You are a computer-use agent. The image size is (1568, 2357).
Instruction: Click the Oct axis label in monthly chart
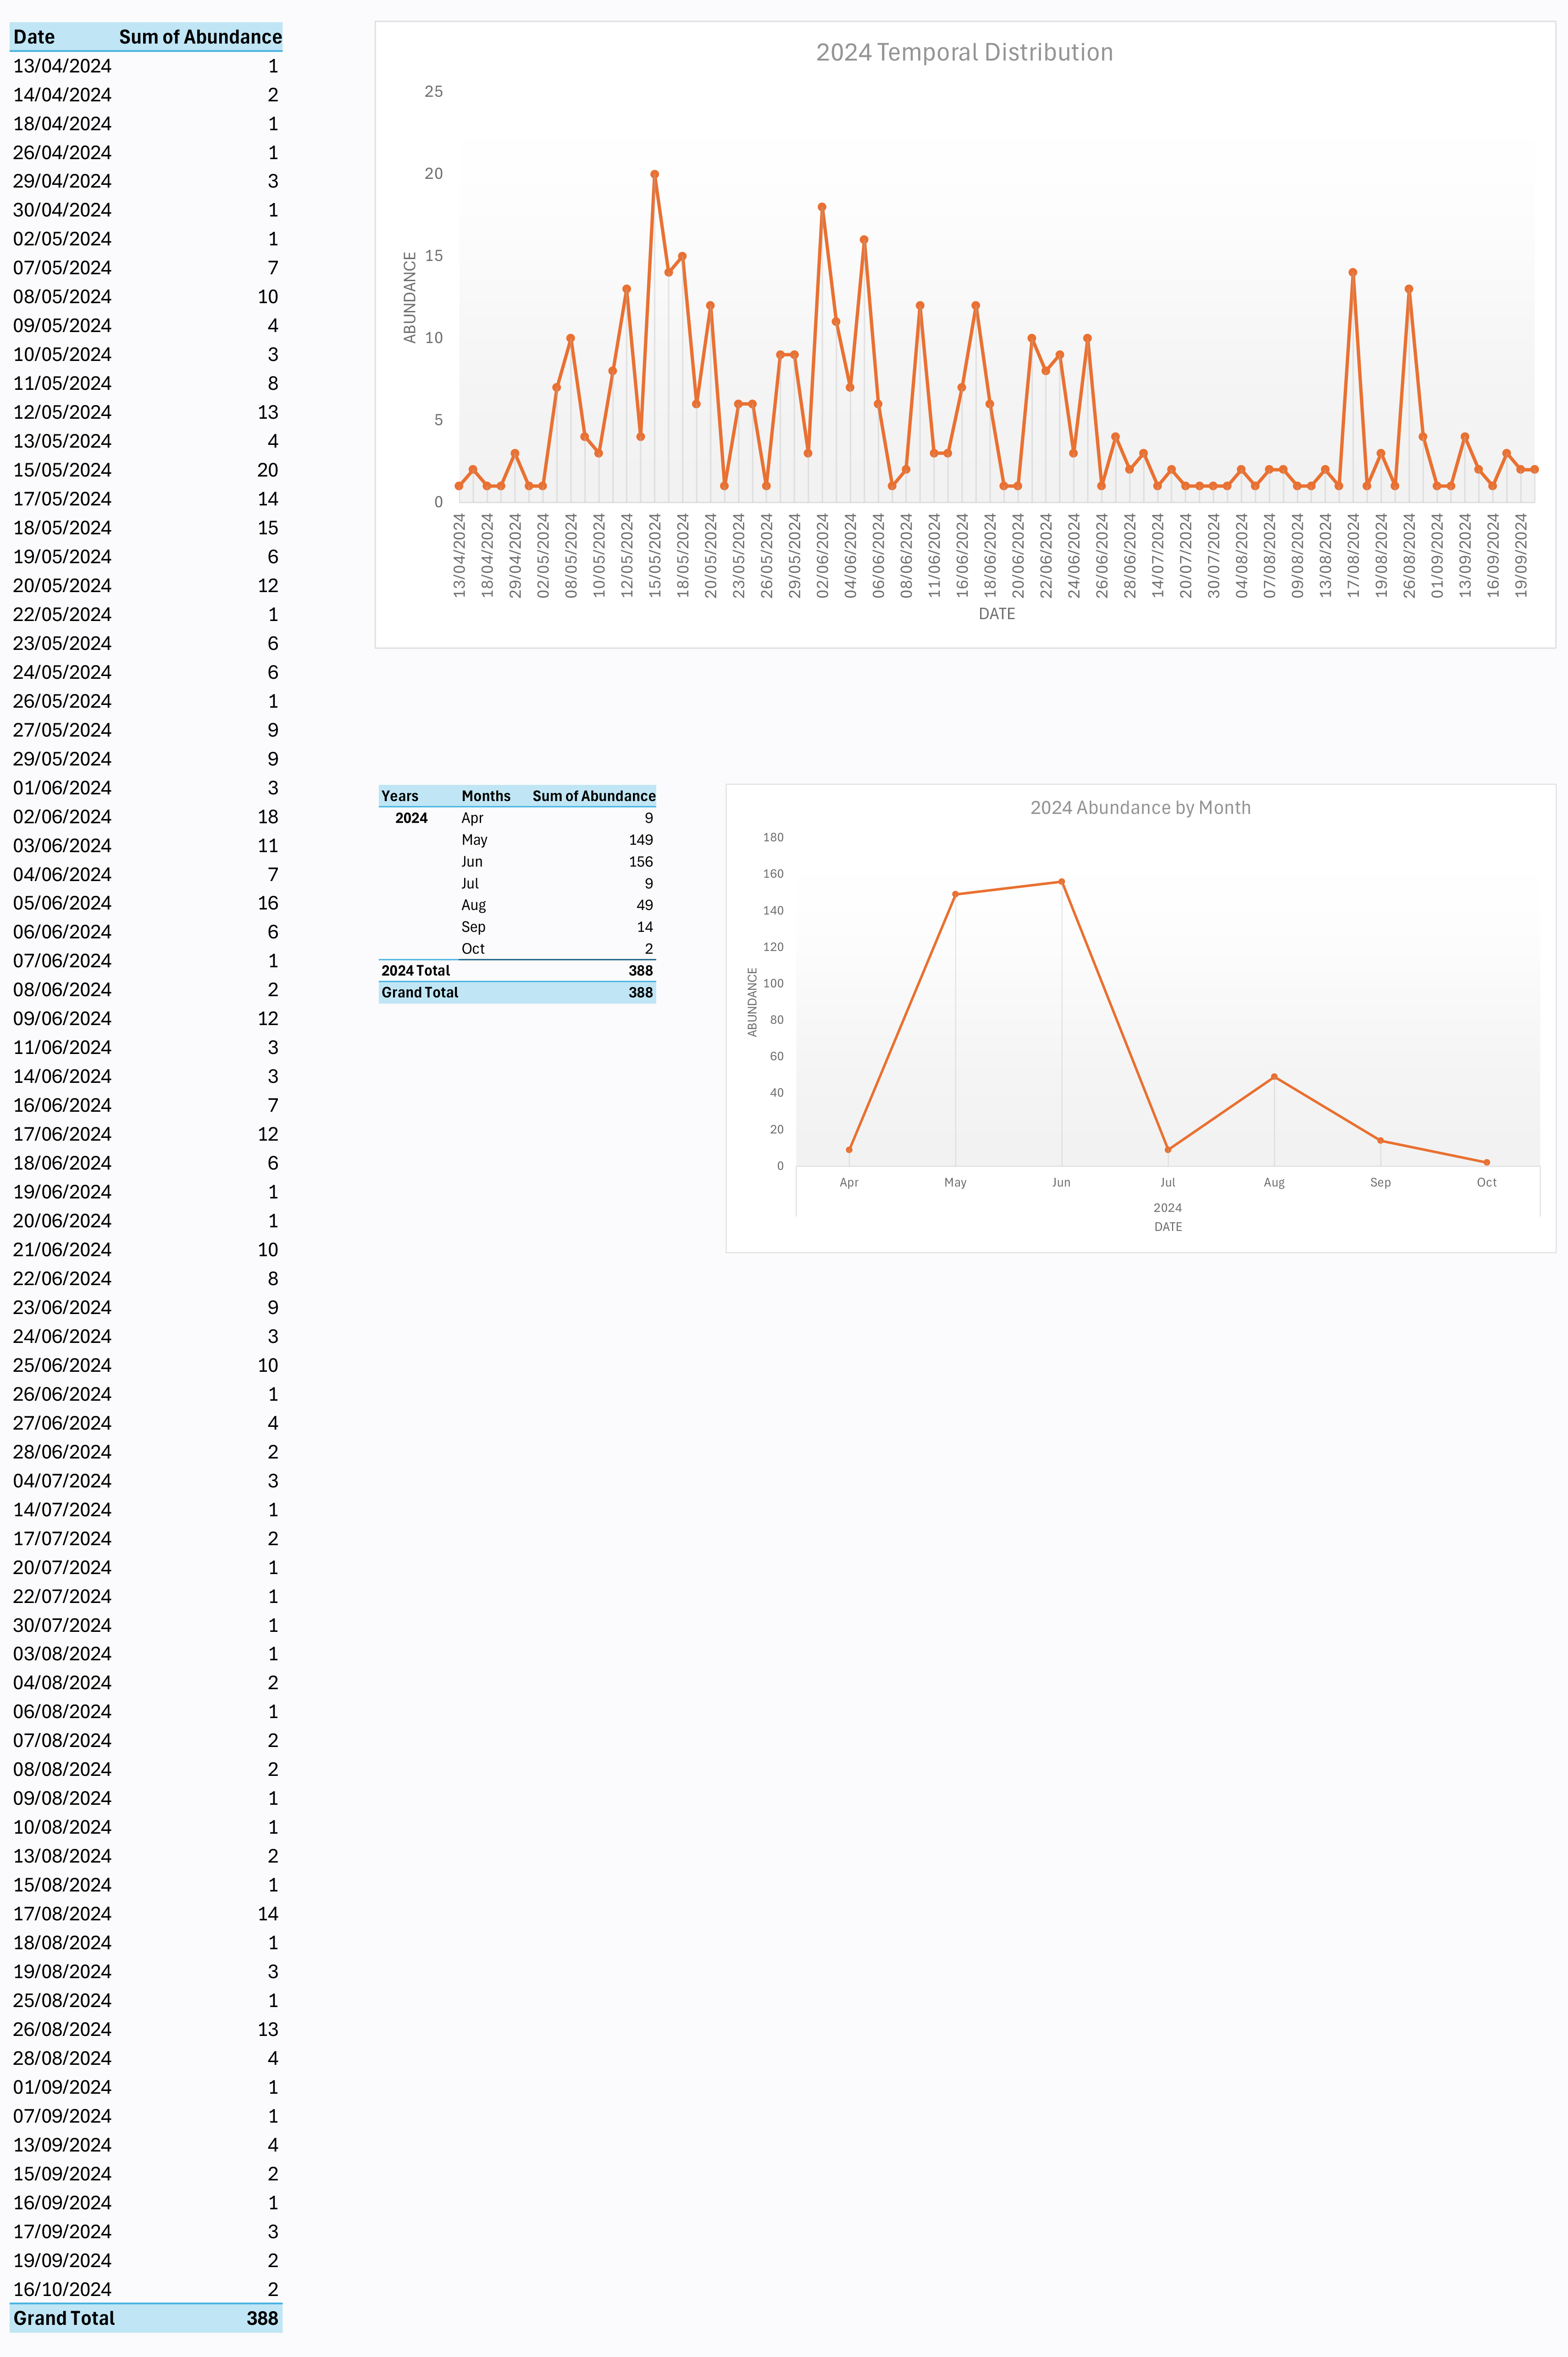tap(1487, 1183)
